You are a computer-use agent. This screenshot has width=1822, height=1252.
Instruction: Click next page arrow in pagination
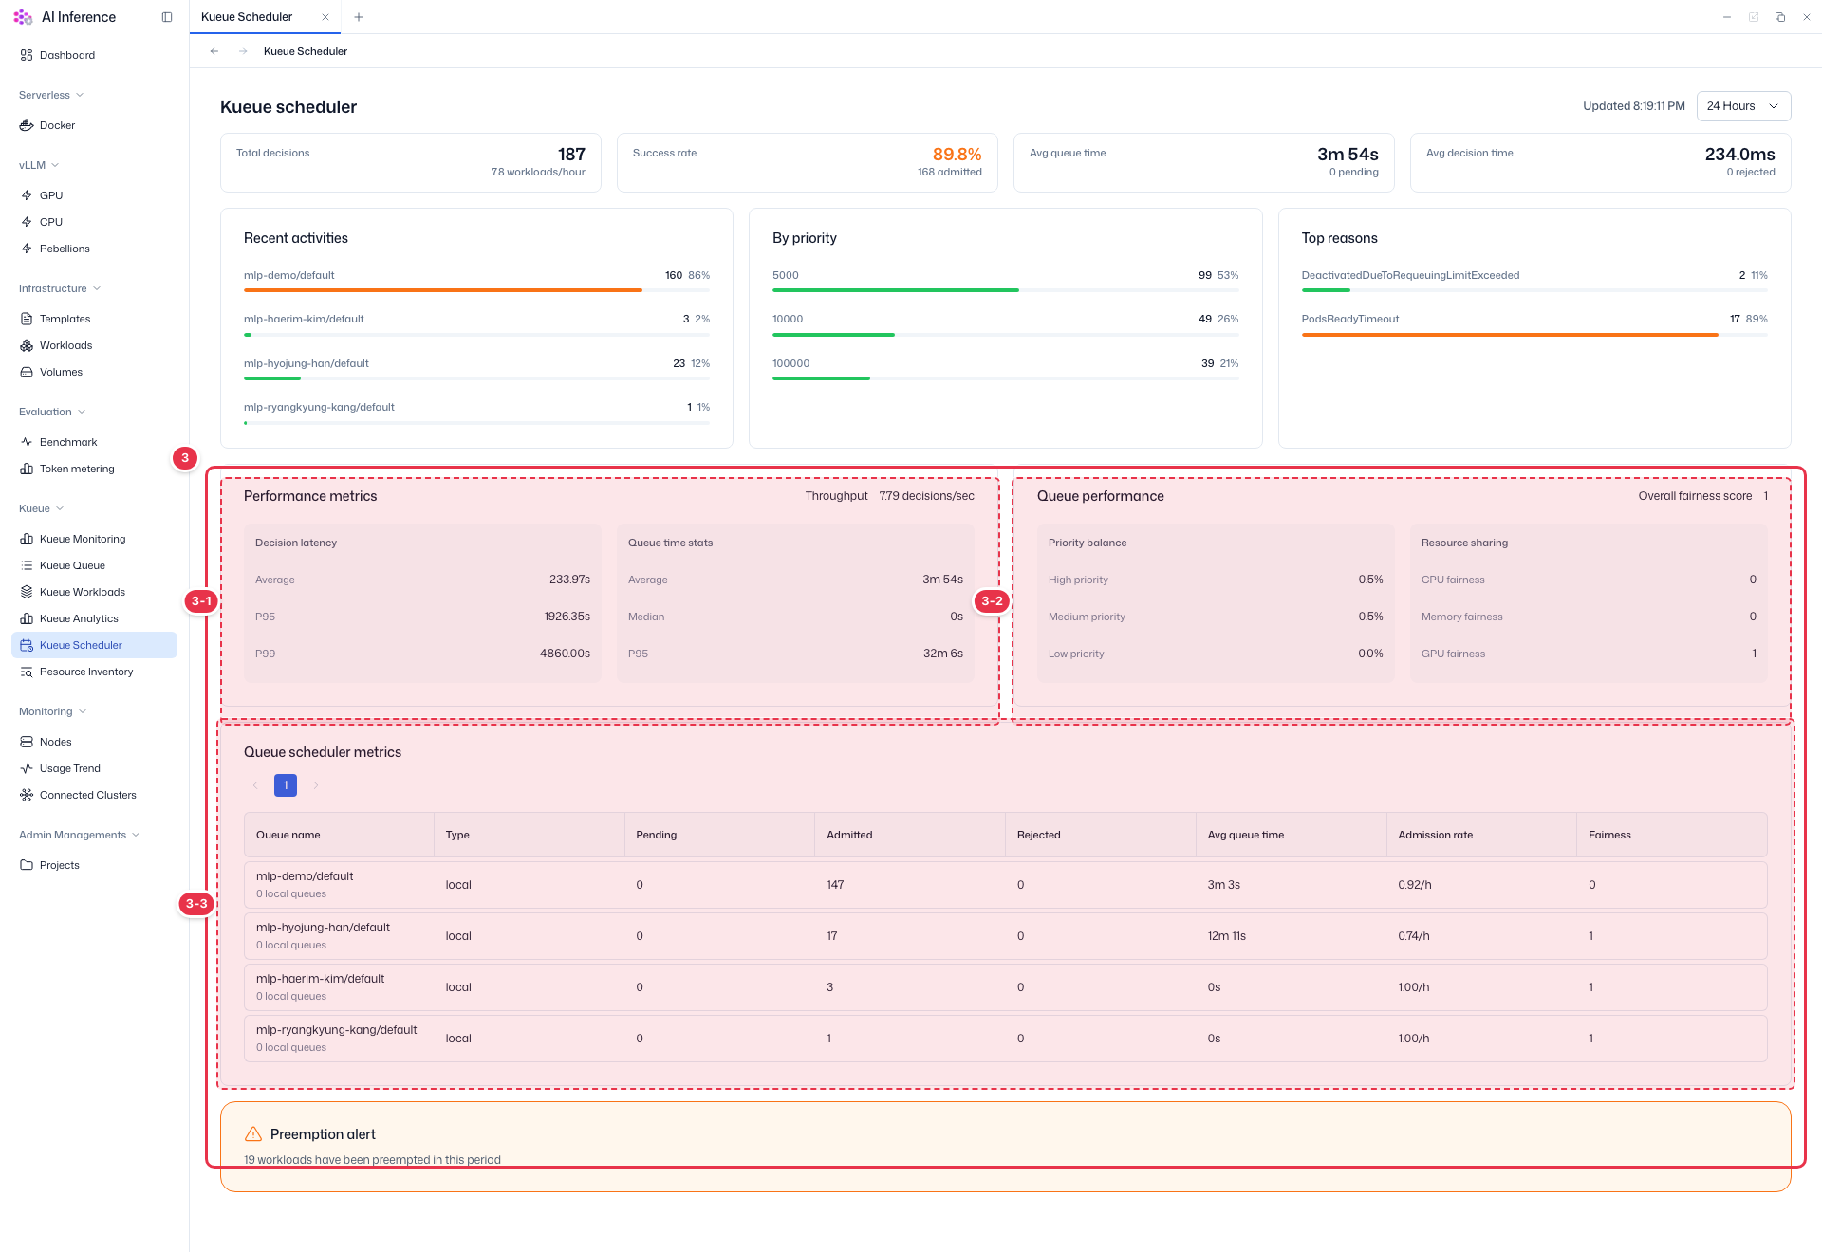(316, 785)
